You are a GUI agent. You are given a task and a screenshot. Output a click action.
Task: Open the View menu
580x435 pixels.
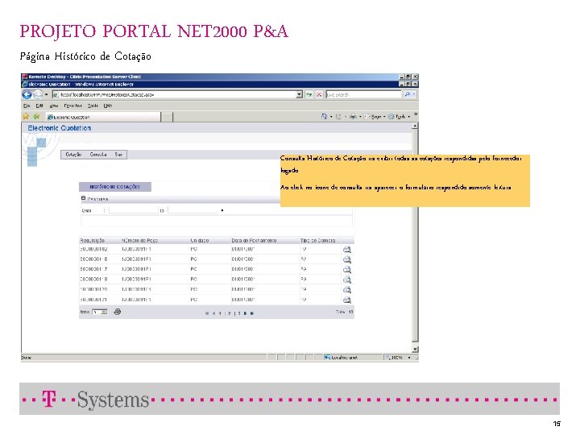click(x=54, y=106)
